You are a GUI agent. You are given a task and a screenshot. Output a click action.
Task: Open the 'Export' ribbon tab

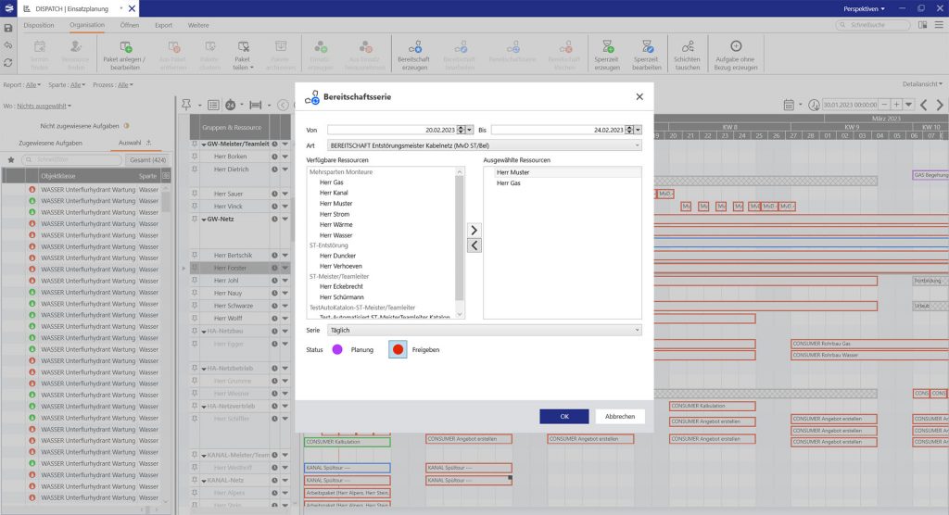pos(163,25)
